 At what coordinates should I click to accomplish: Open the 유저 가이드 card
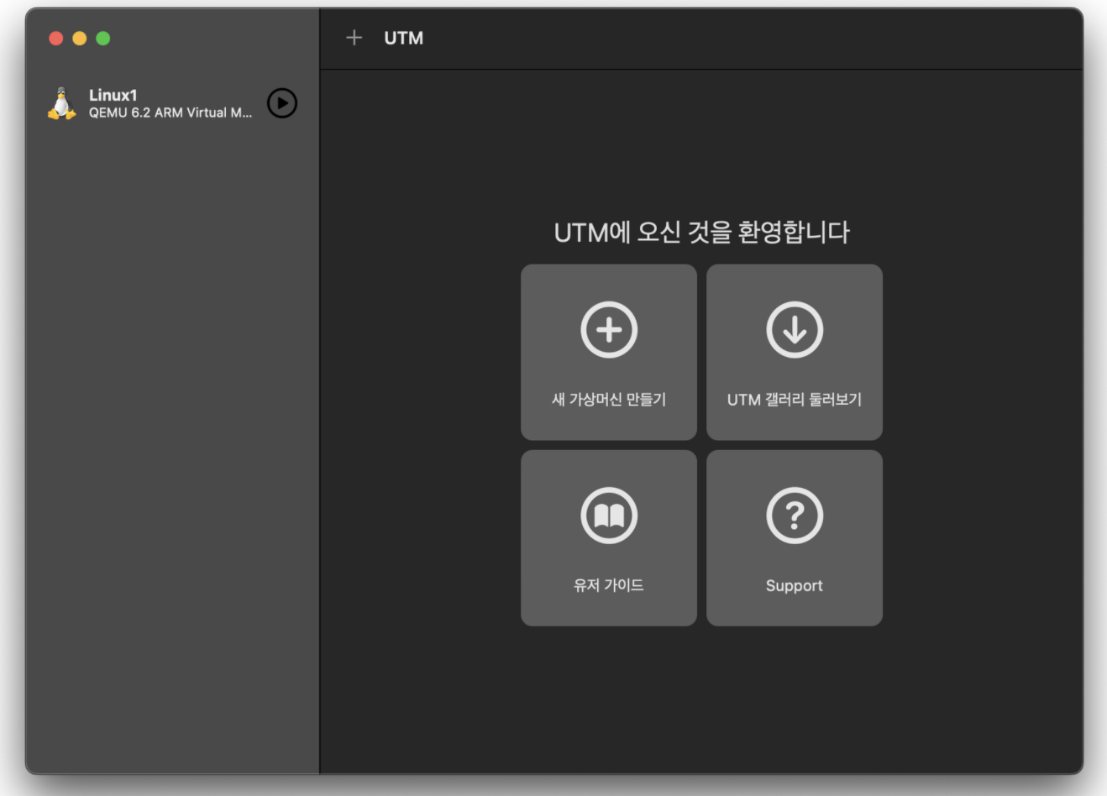pos(609,538)
